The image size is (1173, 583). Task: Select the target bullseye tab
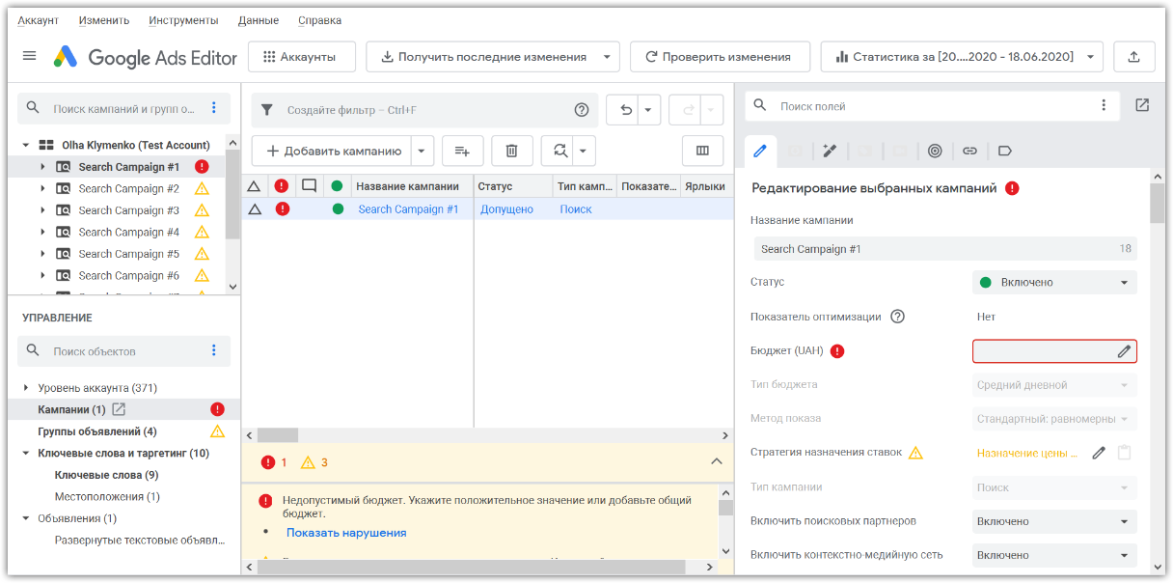(x=935, y=151)
